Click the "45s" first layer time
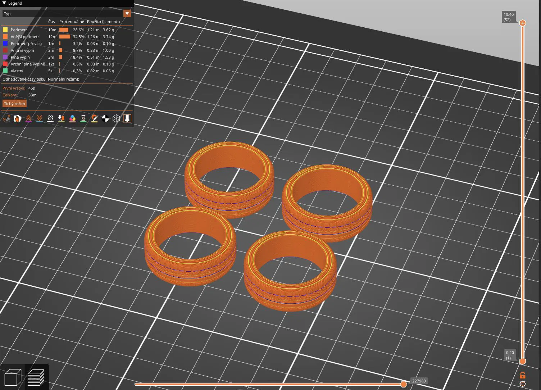 32,88
